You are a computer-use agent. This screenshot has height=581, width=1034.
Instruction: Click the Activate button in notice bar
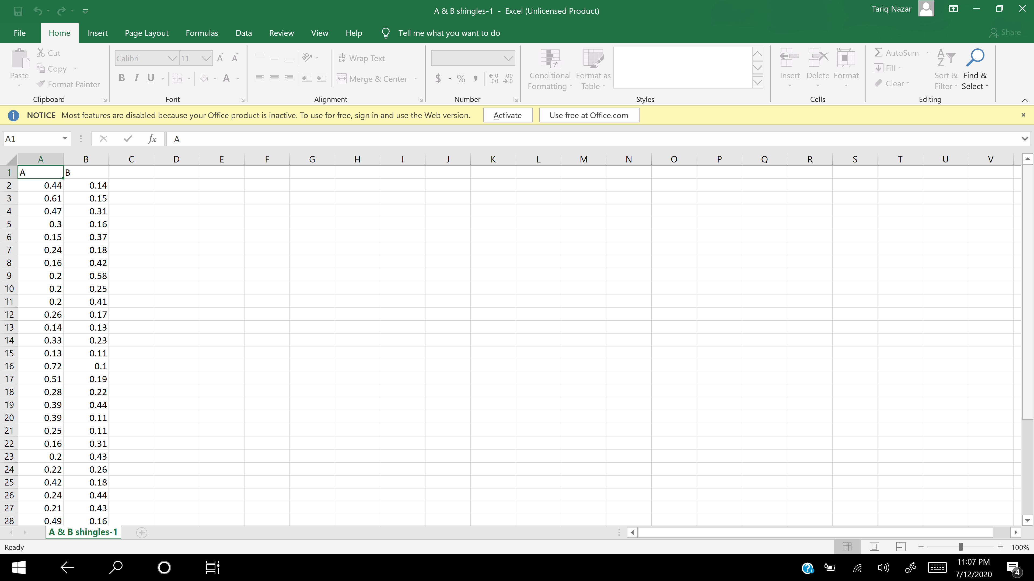507,115
